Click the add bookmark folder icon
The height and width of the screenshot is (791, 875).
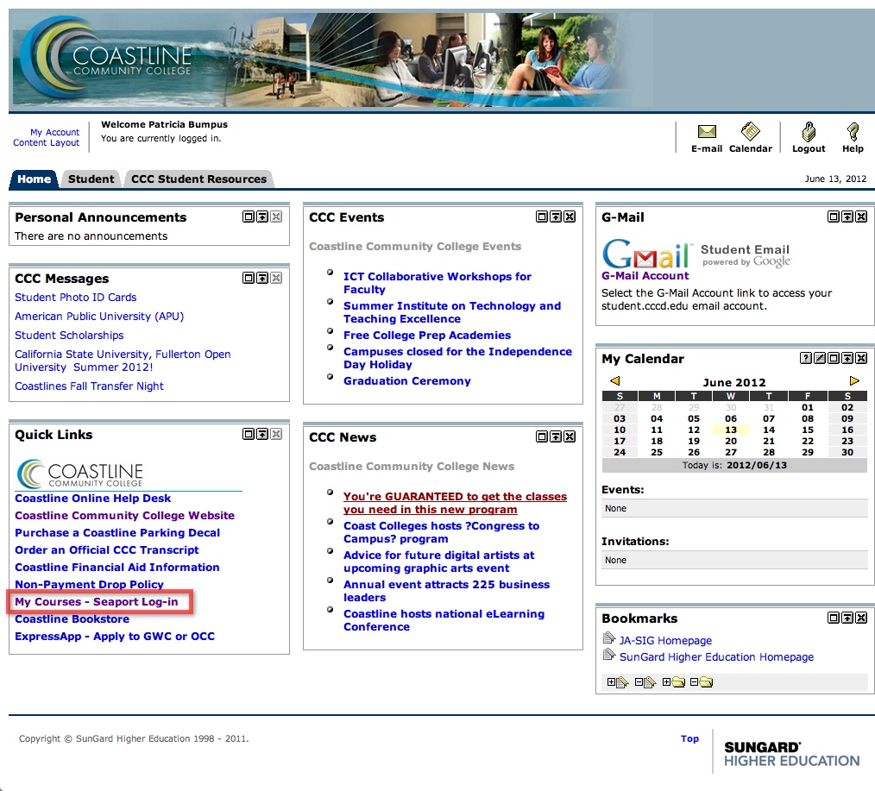tap(674, 681)
